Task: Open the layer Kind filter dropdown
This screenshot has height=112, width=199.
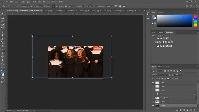Action: 157,71
